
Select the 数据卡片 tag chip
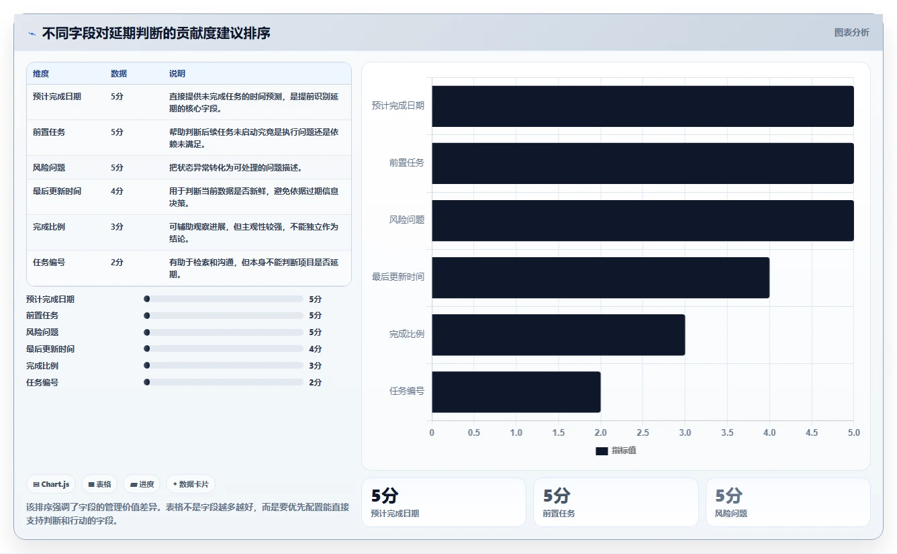191,484
